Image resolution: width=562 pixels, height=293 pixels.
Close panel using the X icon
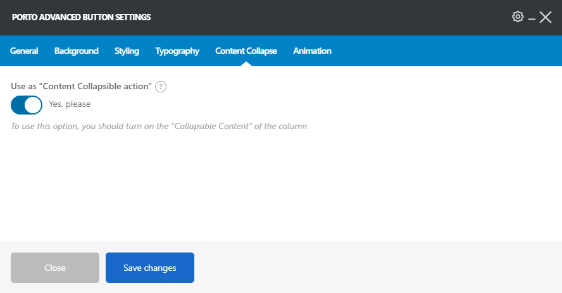[x=546, y=17]
